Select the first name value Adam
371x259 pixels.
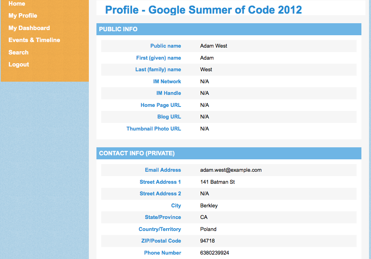pyautogui.click(x=207, y=58)
